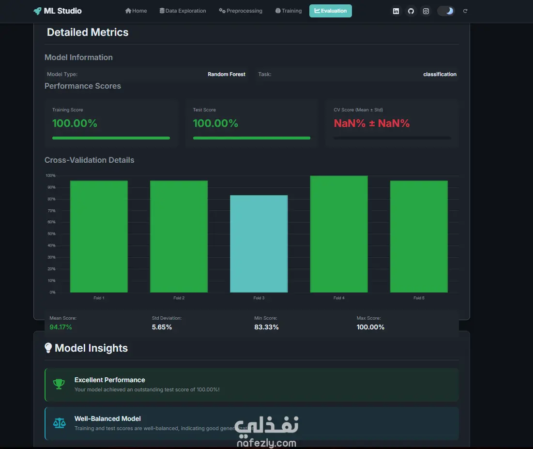The height and width of the screenshot is (449, 533).
Task: Click the Training Score progress bar
Action: (111, 138)
